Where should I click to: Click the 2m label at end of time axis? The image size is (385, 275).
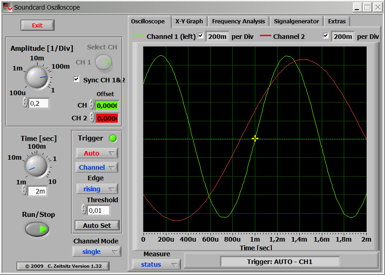366,239
